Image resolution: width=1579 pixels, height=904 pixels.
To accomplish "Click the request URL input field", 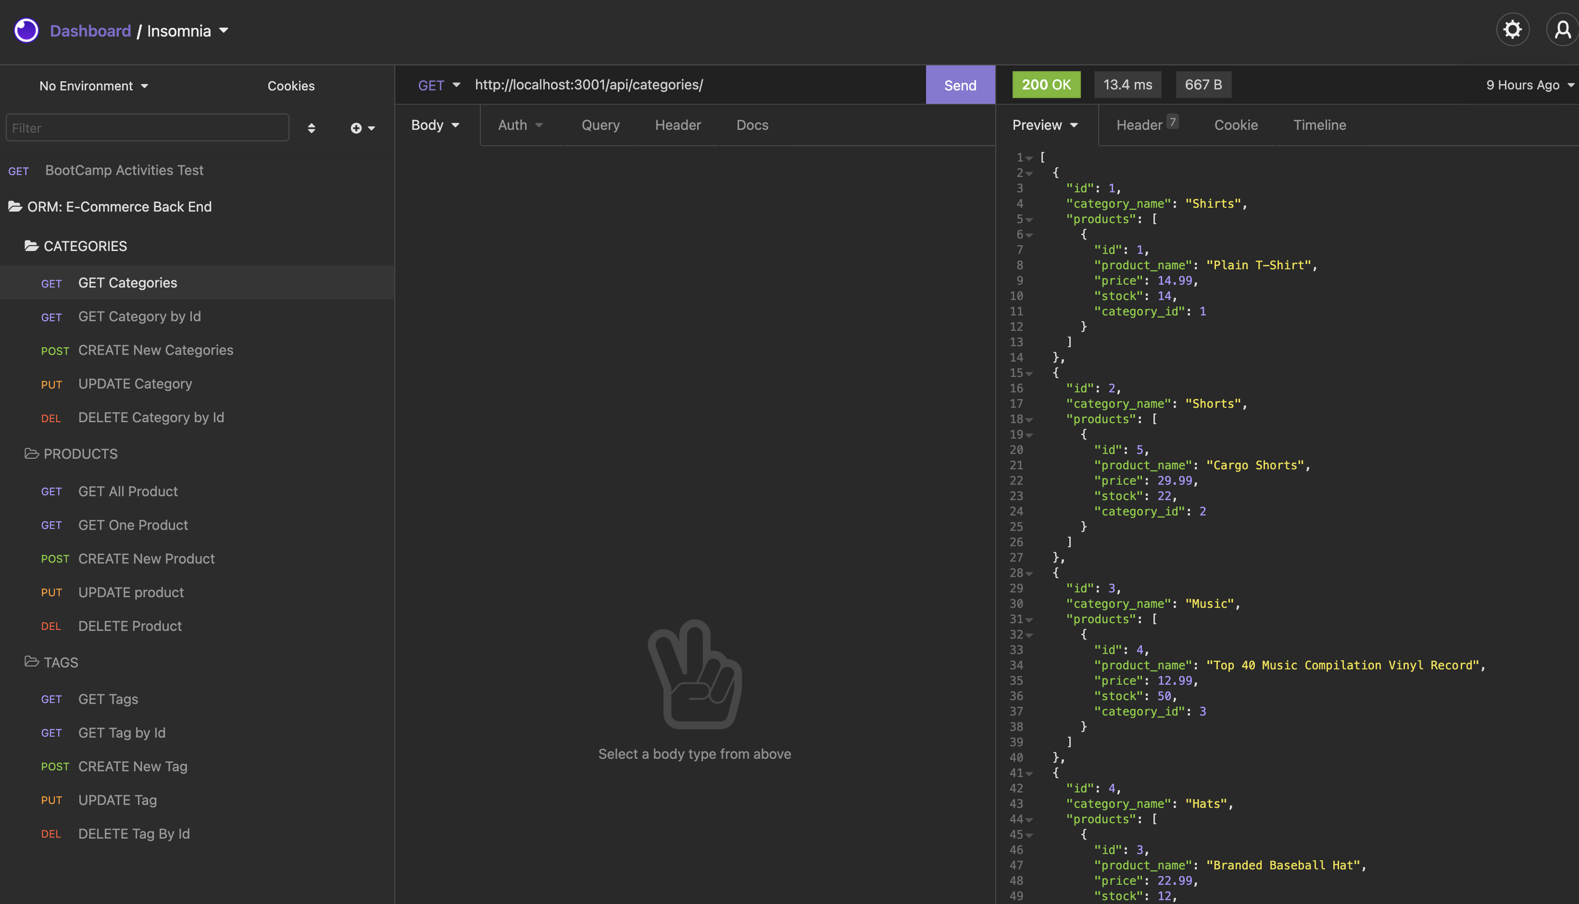I will pyautogui.click(x=683, y=85).
